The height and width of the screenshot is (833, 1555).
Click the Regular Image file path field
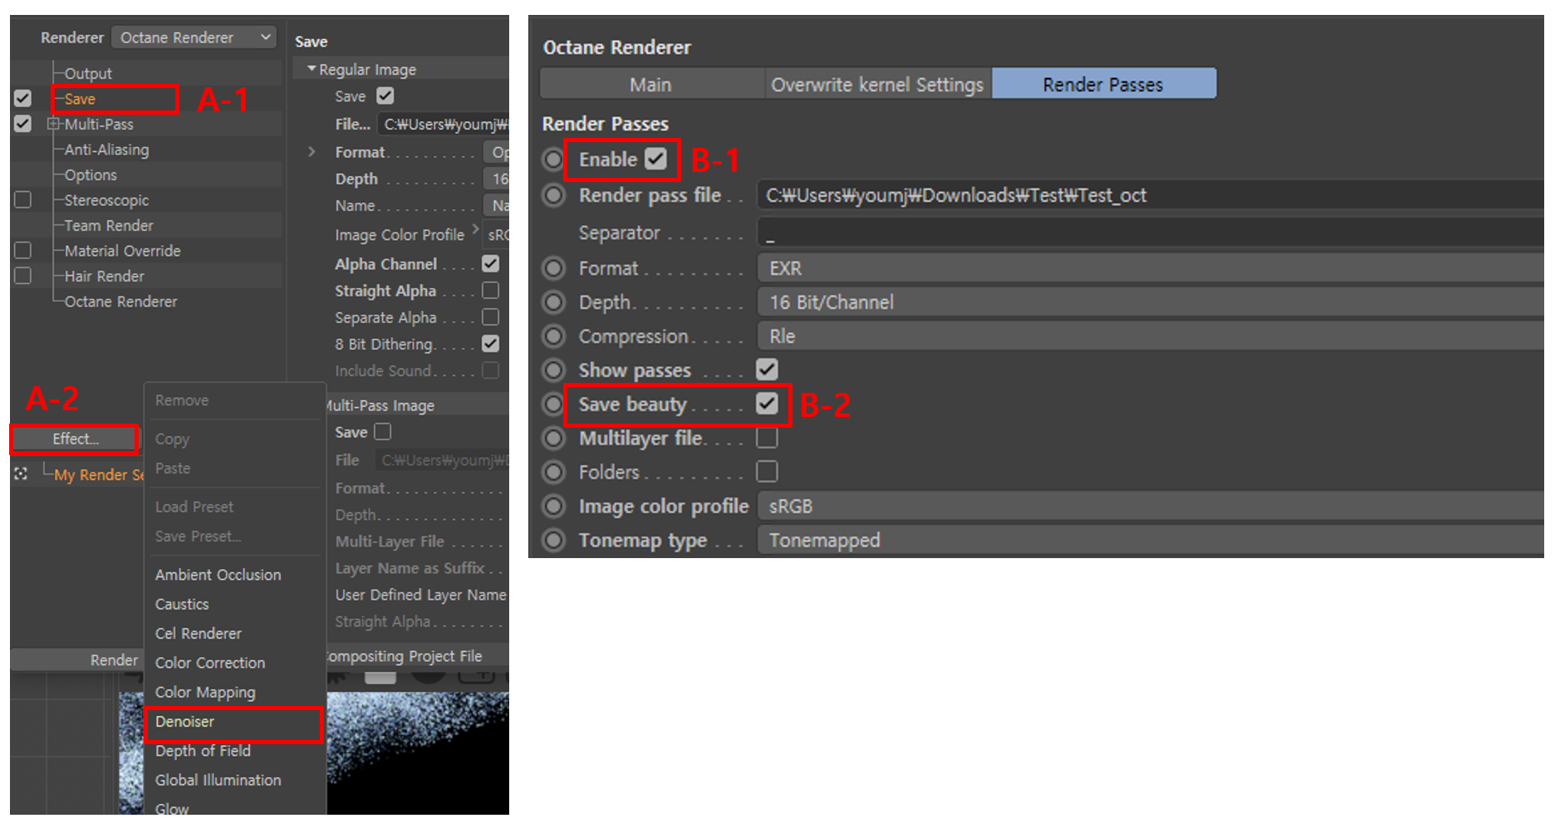(444, 125)
